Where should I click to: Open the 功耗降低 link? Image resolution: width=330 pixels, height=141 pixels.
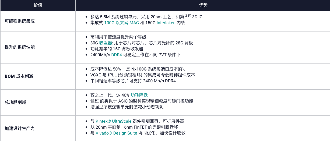click(x=139, y=95)
